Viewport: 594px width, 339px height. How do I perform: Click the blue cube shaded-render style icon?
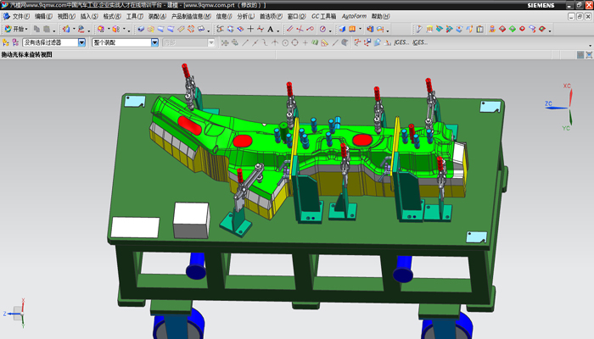click(x=341, y=29)
